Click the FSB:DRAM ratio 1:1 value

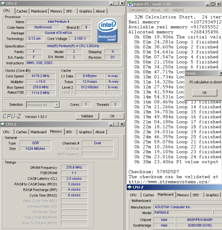point(74,173)
